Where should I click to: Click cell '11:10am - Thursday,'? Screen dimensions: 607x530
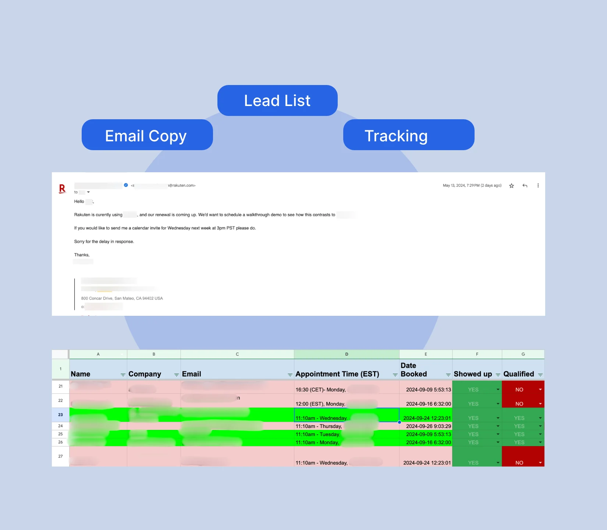click(347, 426)
